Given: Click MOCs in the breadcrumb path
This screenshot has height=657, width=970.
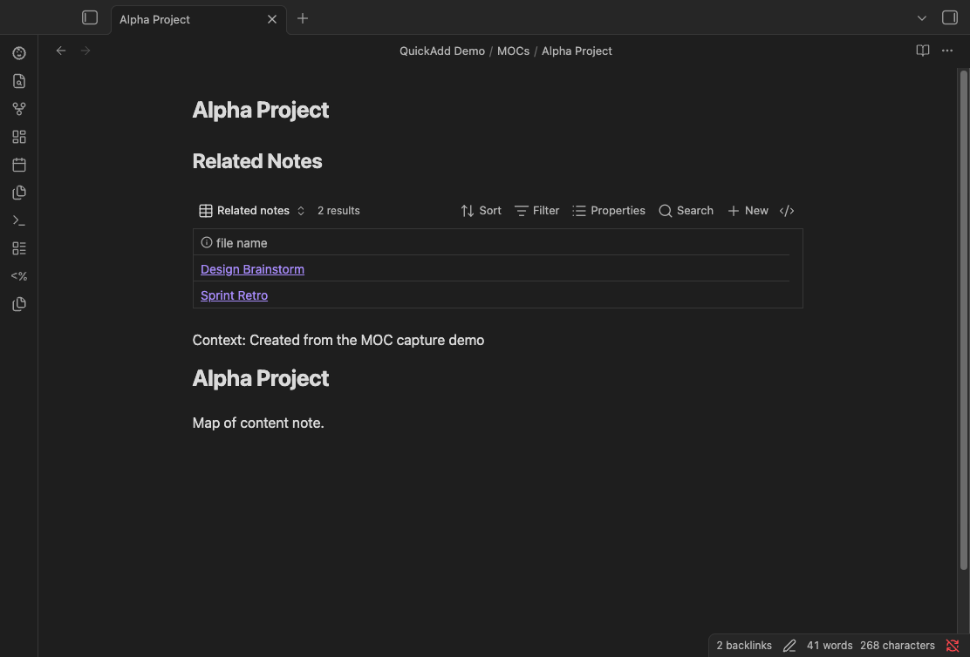Looking at the screenshot, I should pos(513,51).
